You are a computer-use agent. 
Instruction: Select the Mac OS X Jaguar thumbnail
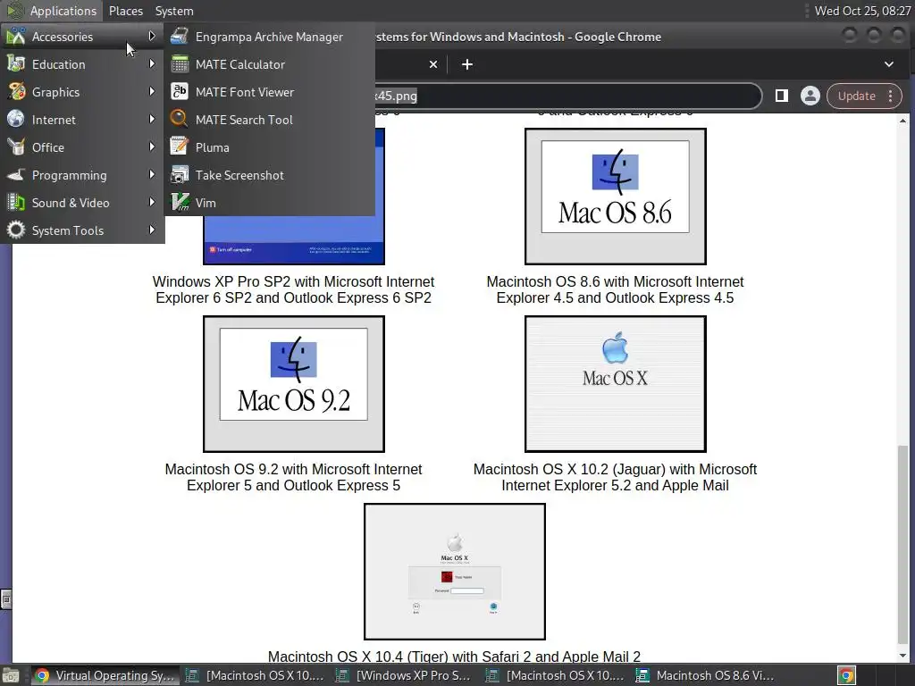615,384
